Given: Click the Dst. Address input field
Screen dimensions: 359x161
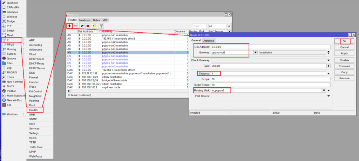Looking at the screenshot, I should 270,47.
